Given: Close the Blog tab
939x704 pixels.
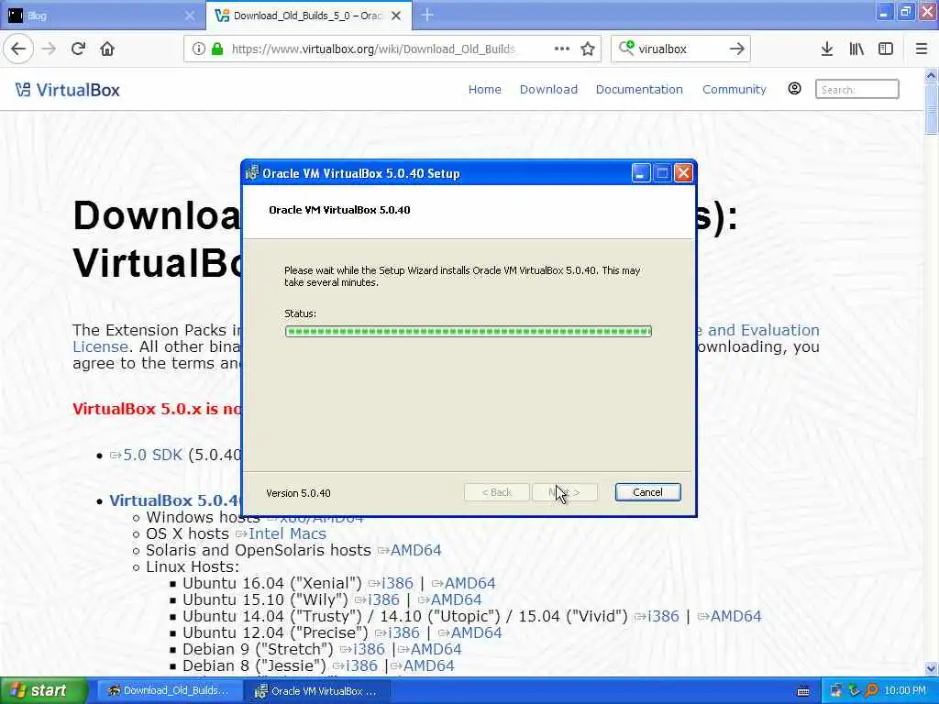Looking at the screenshot, I should click(x=190, y=16).
